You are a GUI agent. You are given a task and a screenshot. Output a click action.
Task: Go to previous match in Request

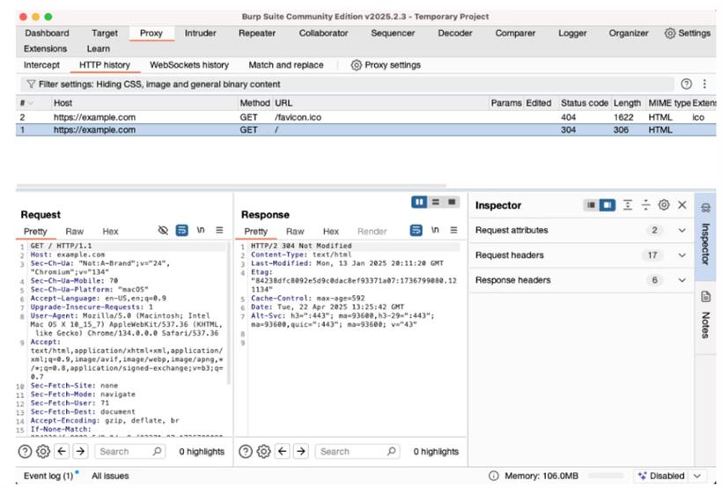62,451
